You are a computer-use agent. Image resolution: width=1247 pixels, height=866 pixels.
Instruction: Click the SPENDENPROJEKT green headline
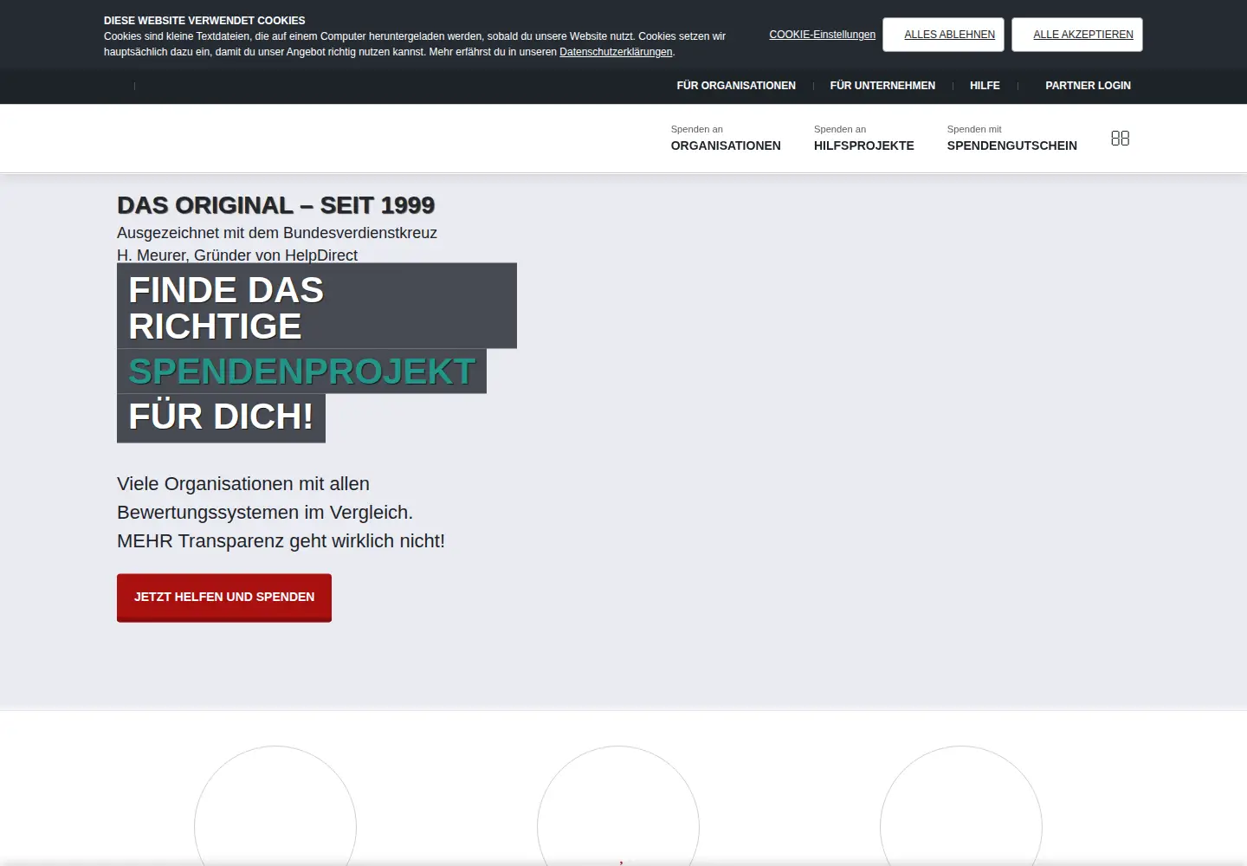point(301,372)
